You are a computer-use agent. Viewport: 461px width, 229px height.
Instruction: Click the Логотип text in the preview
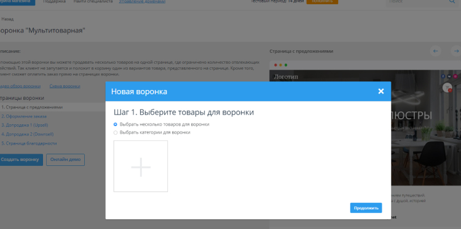(286, 77)
